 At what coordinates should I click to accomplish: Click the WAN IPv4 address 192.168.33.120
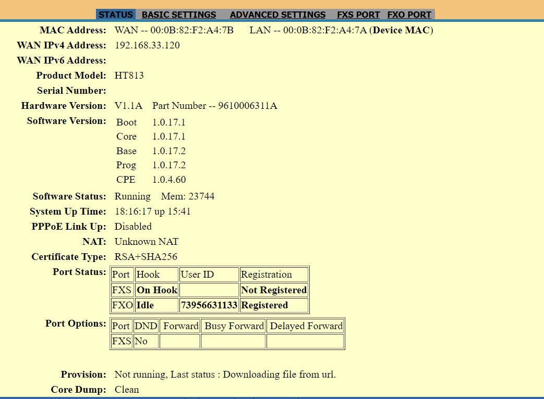pos(147,45)
